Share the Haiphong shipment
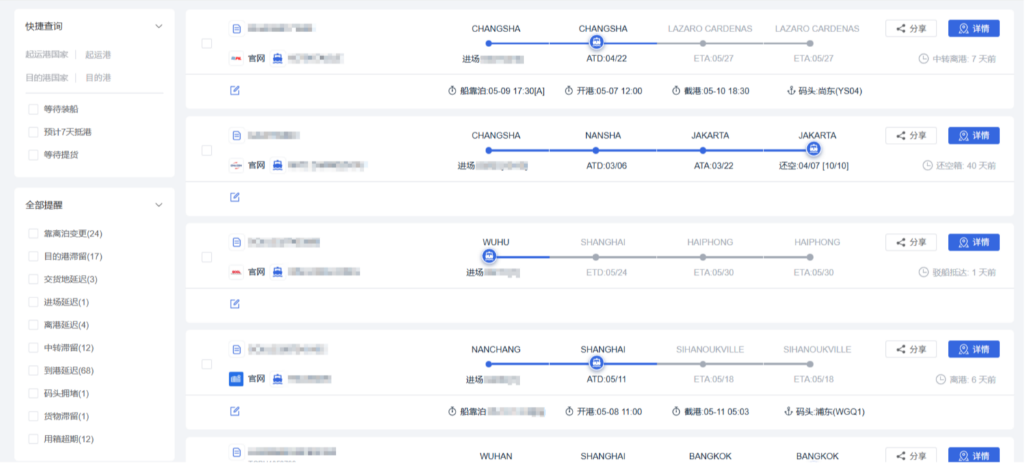The height and width of the screenshot is (463, 1026). [x=911, y=242]
